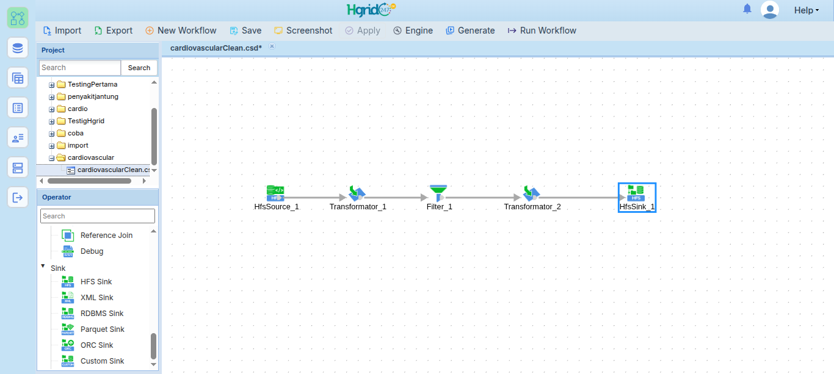Viewport: 834px width, 374px height.
Task: Pick the Parquet Sink operator
Action: click(x=93, y=329)
